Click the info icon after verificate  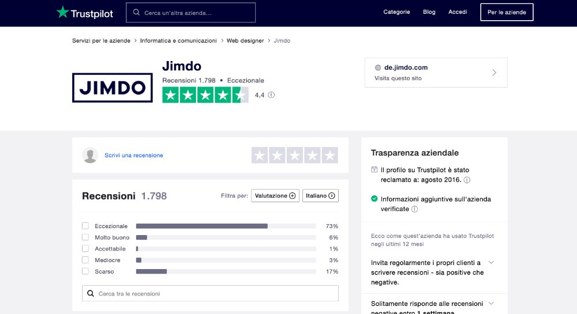tap(414, 209)
